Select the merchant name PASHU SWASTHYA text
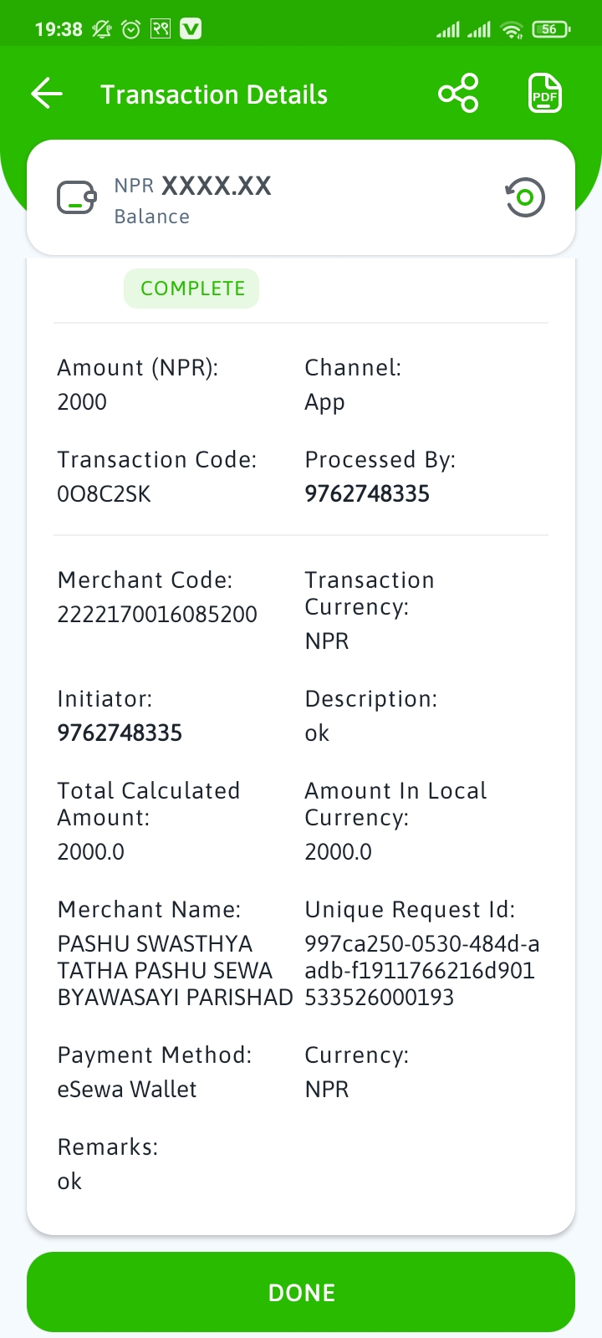602x1338 pixels. (x=155, y=944)
